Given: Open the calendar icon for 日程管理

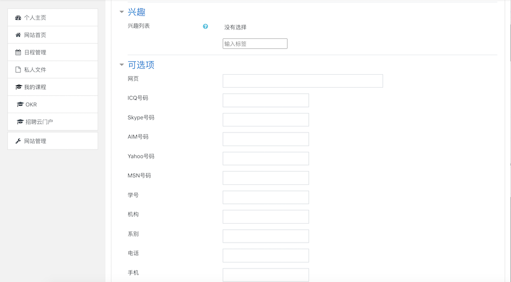Looking at the screenshot, I should point(18,52).
